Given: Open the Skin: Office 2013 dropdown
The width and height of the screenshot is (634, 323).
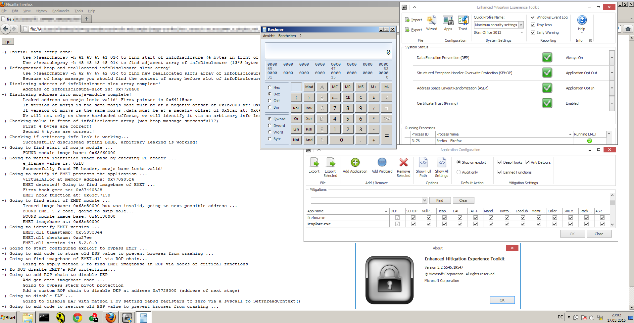Looking at the screenshot, I should tap(522, 32).
